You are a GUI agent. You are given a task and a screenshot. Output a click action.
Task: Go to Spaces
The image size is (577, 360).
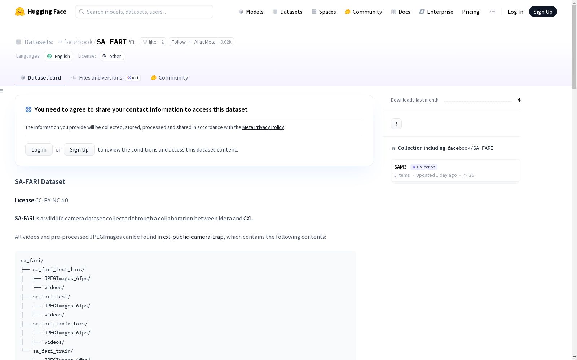[323, 12]
